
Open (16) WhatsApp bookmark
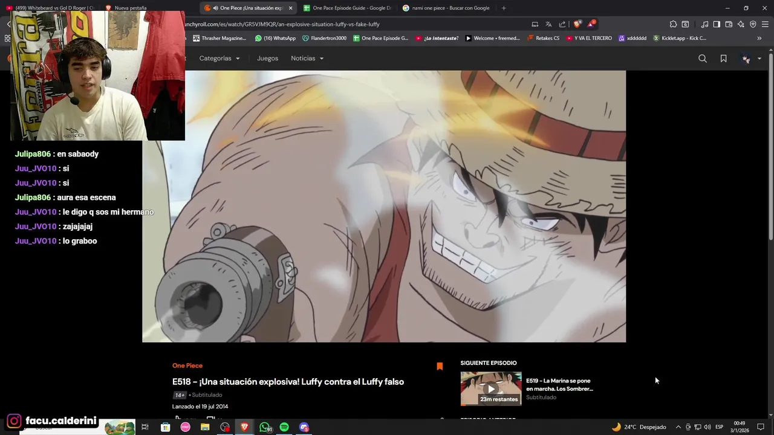click(x=275, y=38)
